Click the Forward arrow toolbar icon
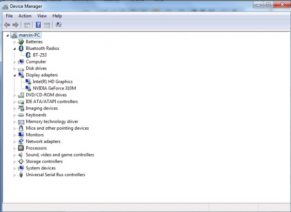291x212 pixels. click(16, 25)
